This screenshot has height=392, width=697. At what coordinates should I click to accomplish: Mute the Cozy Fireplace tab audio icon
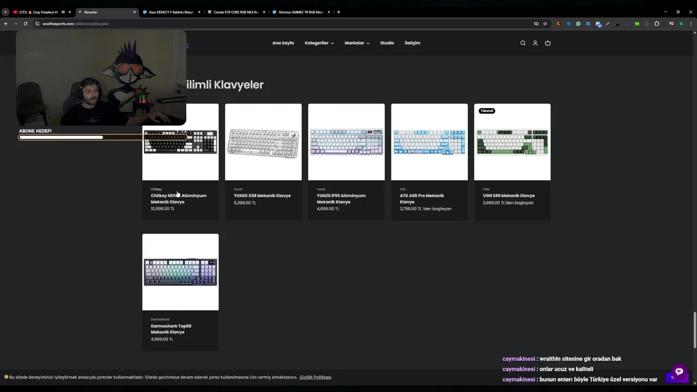[x=63, y=12]
